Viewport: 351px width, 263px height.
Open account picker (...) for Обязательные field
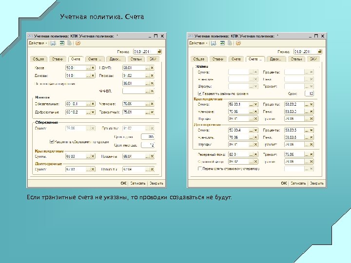click(x=88, y=104)
